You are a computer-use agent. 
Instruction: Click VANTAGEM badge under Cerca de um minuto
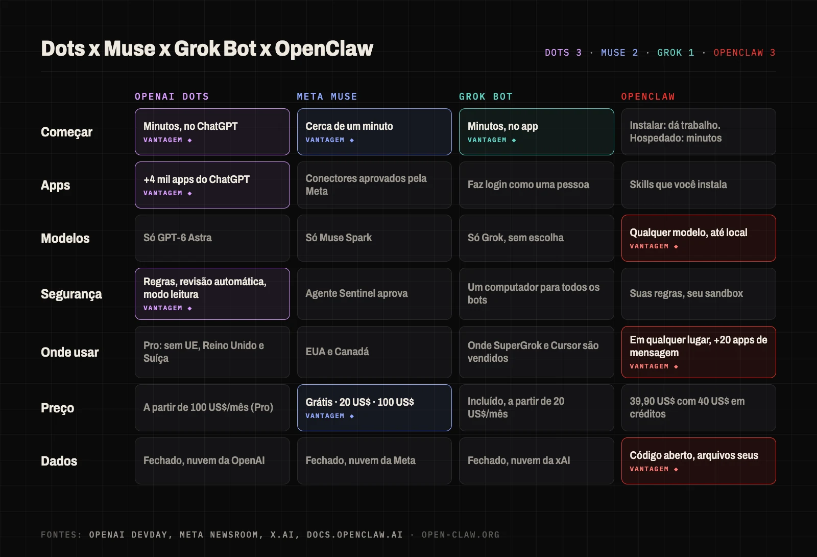pyautogui.click(x=330, y=140)
